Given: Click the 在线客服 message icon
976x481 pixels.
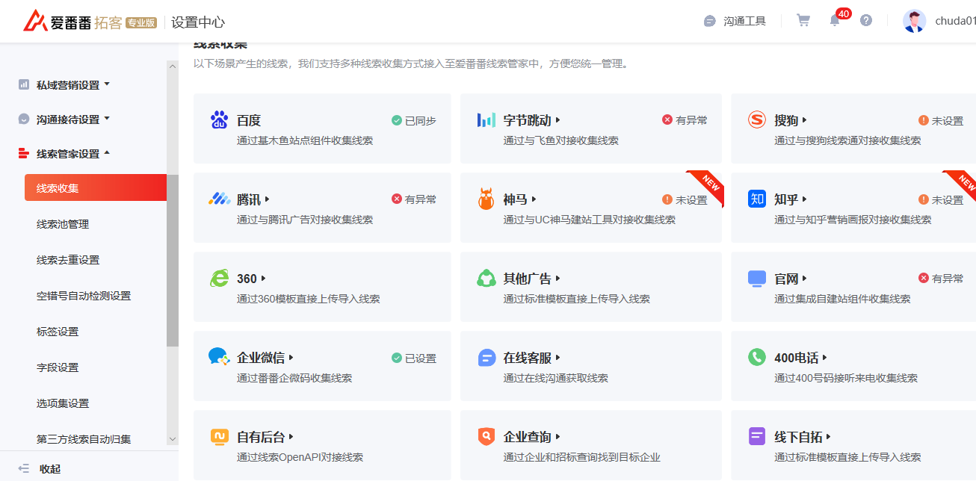Looking at the screenshot, I should pos(486,358).
